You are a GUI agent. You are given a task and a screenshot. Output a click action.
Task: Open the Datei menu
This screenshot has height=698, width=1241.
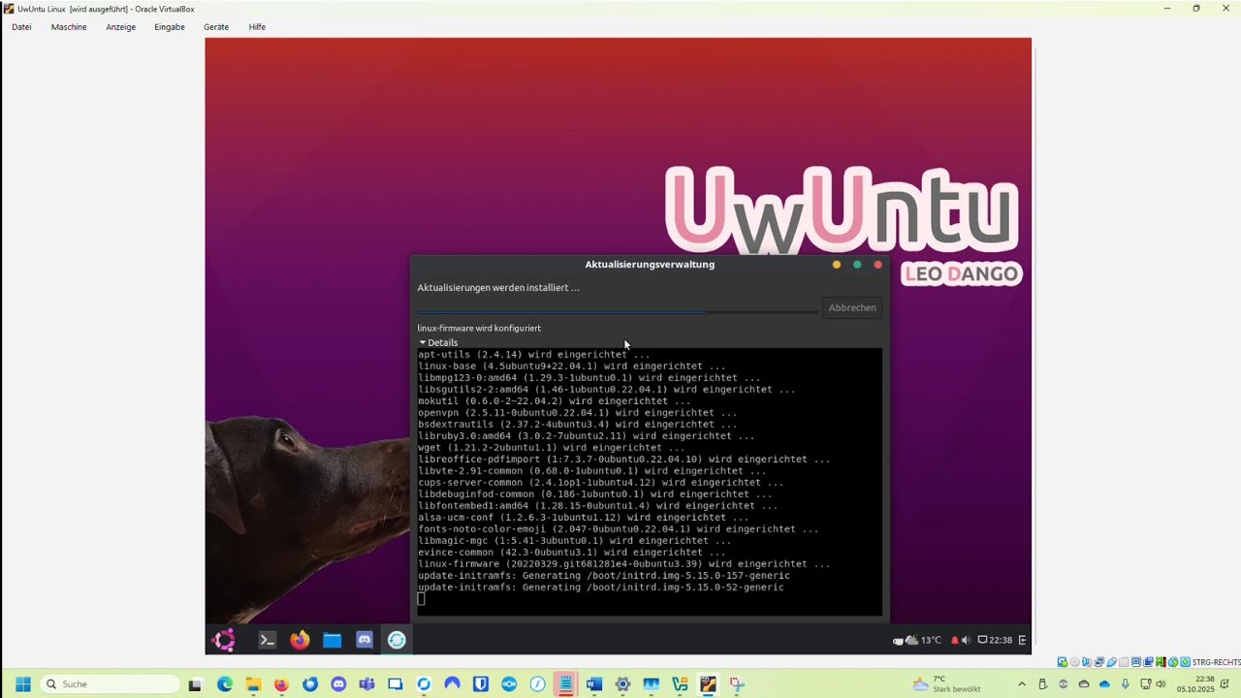21,27
